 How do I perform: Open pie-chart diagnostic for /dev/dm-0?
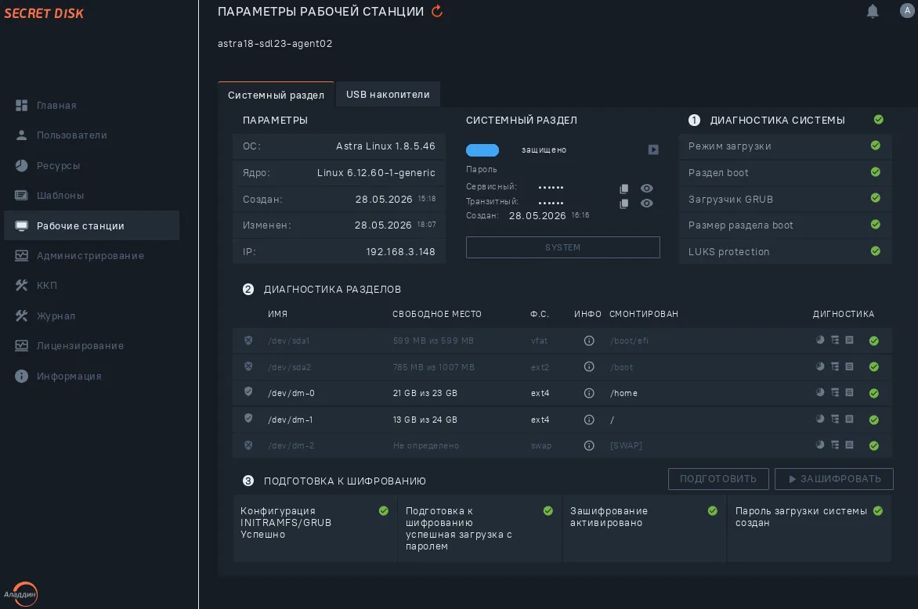[x=819, y=392]
